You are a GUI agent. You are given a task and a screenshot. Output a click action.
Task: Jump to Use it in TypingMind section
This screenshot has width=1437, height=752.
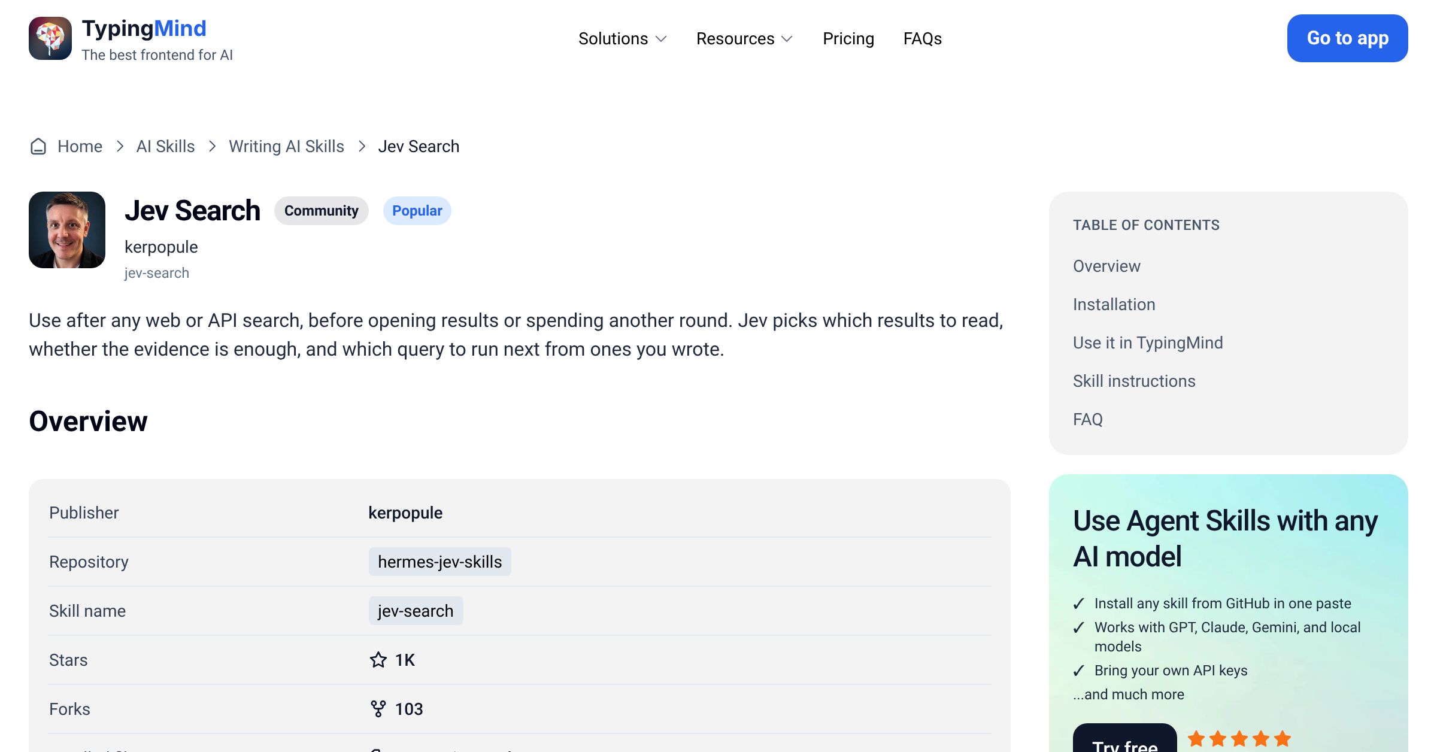pyautogui.click(x=1148, y=342)
